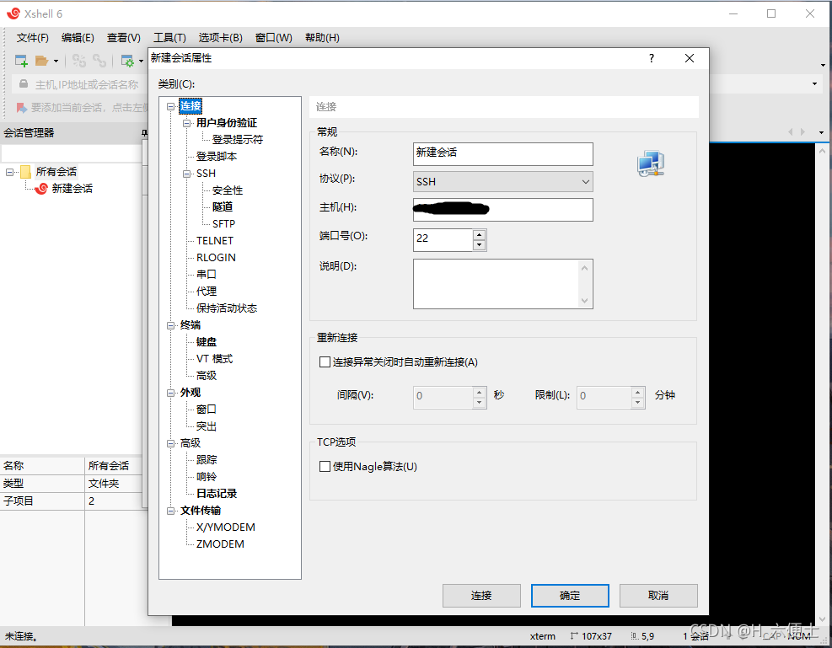Select ZMODEM in category tree
Image resolution: width=832 pixels, height=648 pixels.
pyautogui.click(x=220, y=544)
